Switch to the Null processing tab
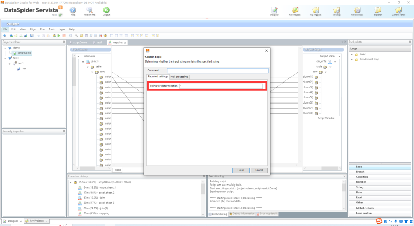Screen dimensions: 414x226 (x=179, y=77)
